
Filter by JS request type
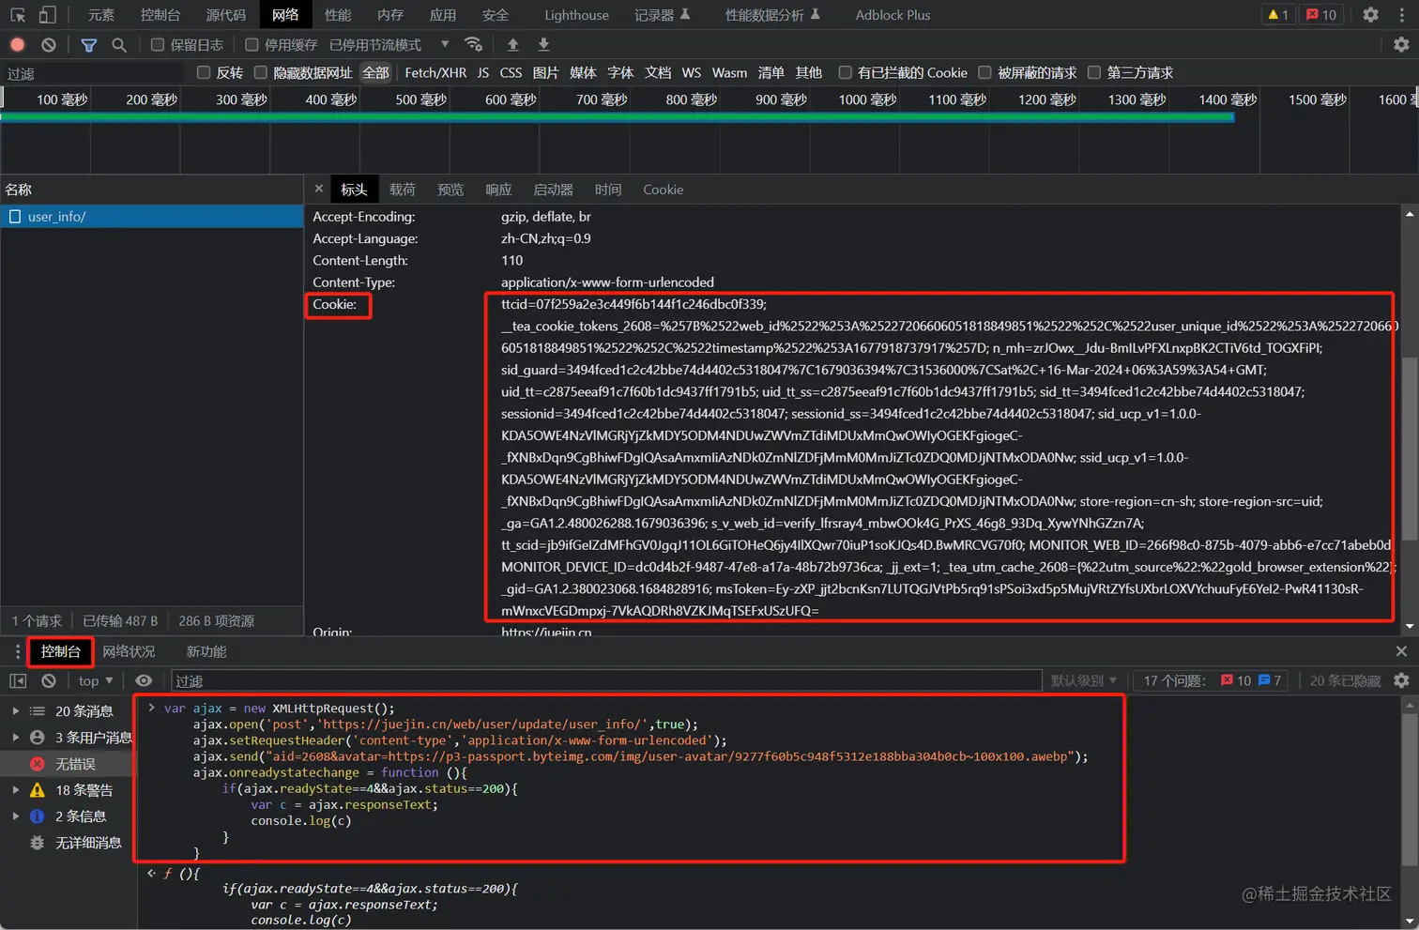point(483,73)
